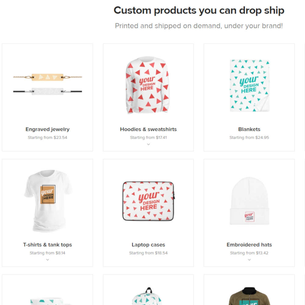The image size is (305, 305).
Task: Click the "Starting from $24.95" price text
Action: (249, 138)
